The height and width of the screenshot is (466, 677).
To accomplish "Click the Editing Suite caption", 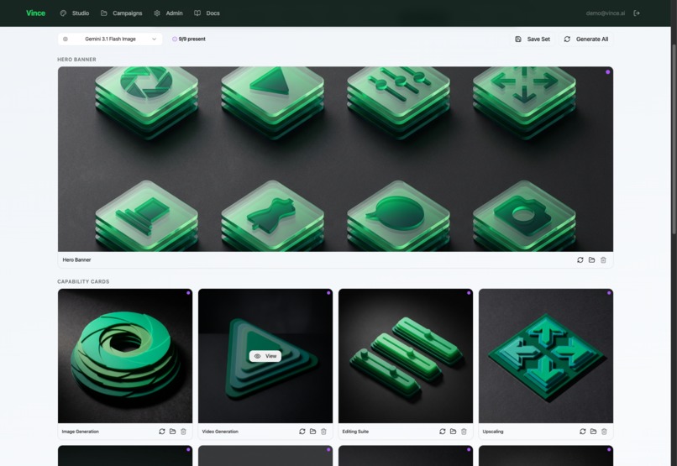I will coord(355,432).
